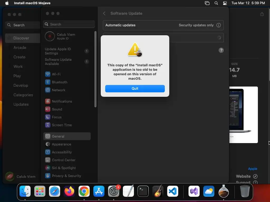Open the Apple developer link
This screenshot has height=202, width=270.
252,169
